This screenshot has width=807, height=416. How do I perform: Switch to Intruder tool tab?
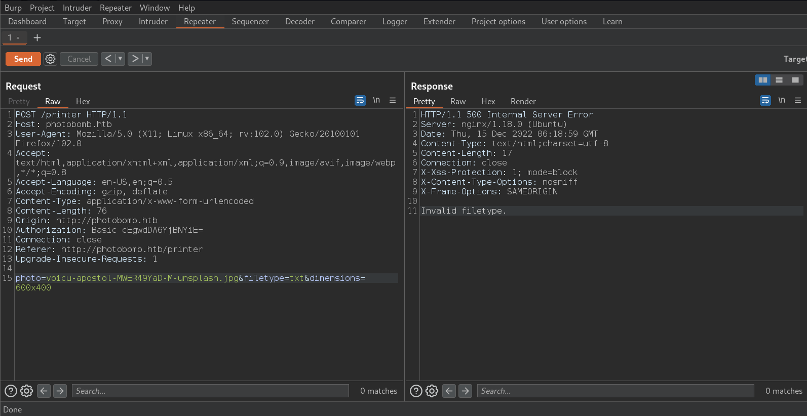[153, 21]
